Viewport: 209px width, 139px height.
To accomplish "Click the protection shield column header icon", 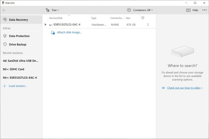I will (143, 18).
